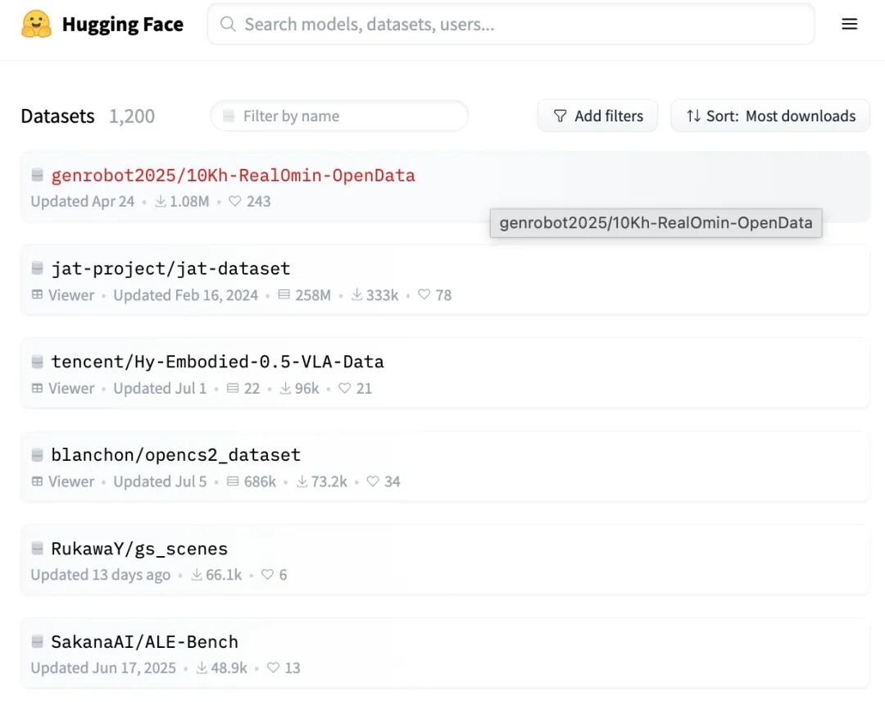Click dataset icon beside SakanaAI/ALE-Bench
The image size is (885, 702).
click(x=37, y=641)
